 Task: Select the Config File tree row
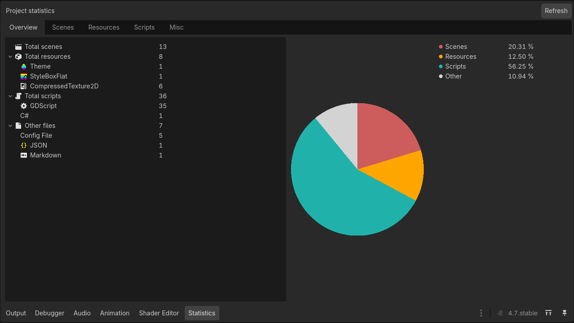[x=145, y=135]
